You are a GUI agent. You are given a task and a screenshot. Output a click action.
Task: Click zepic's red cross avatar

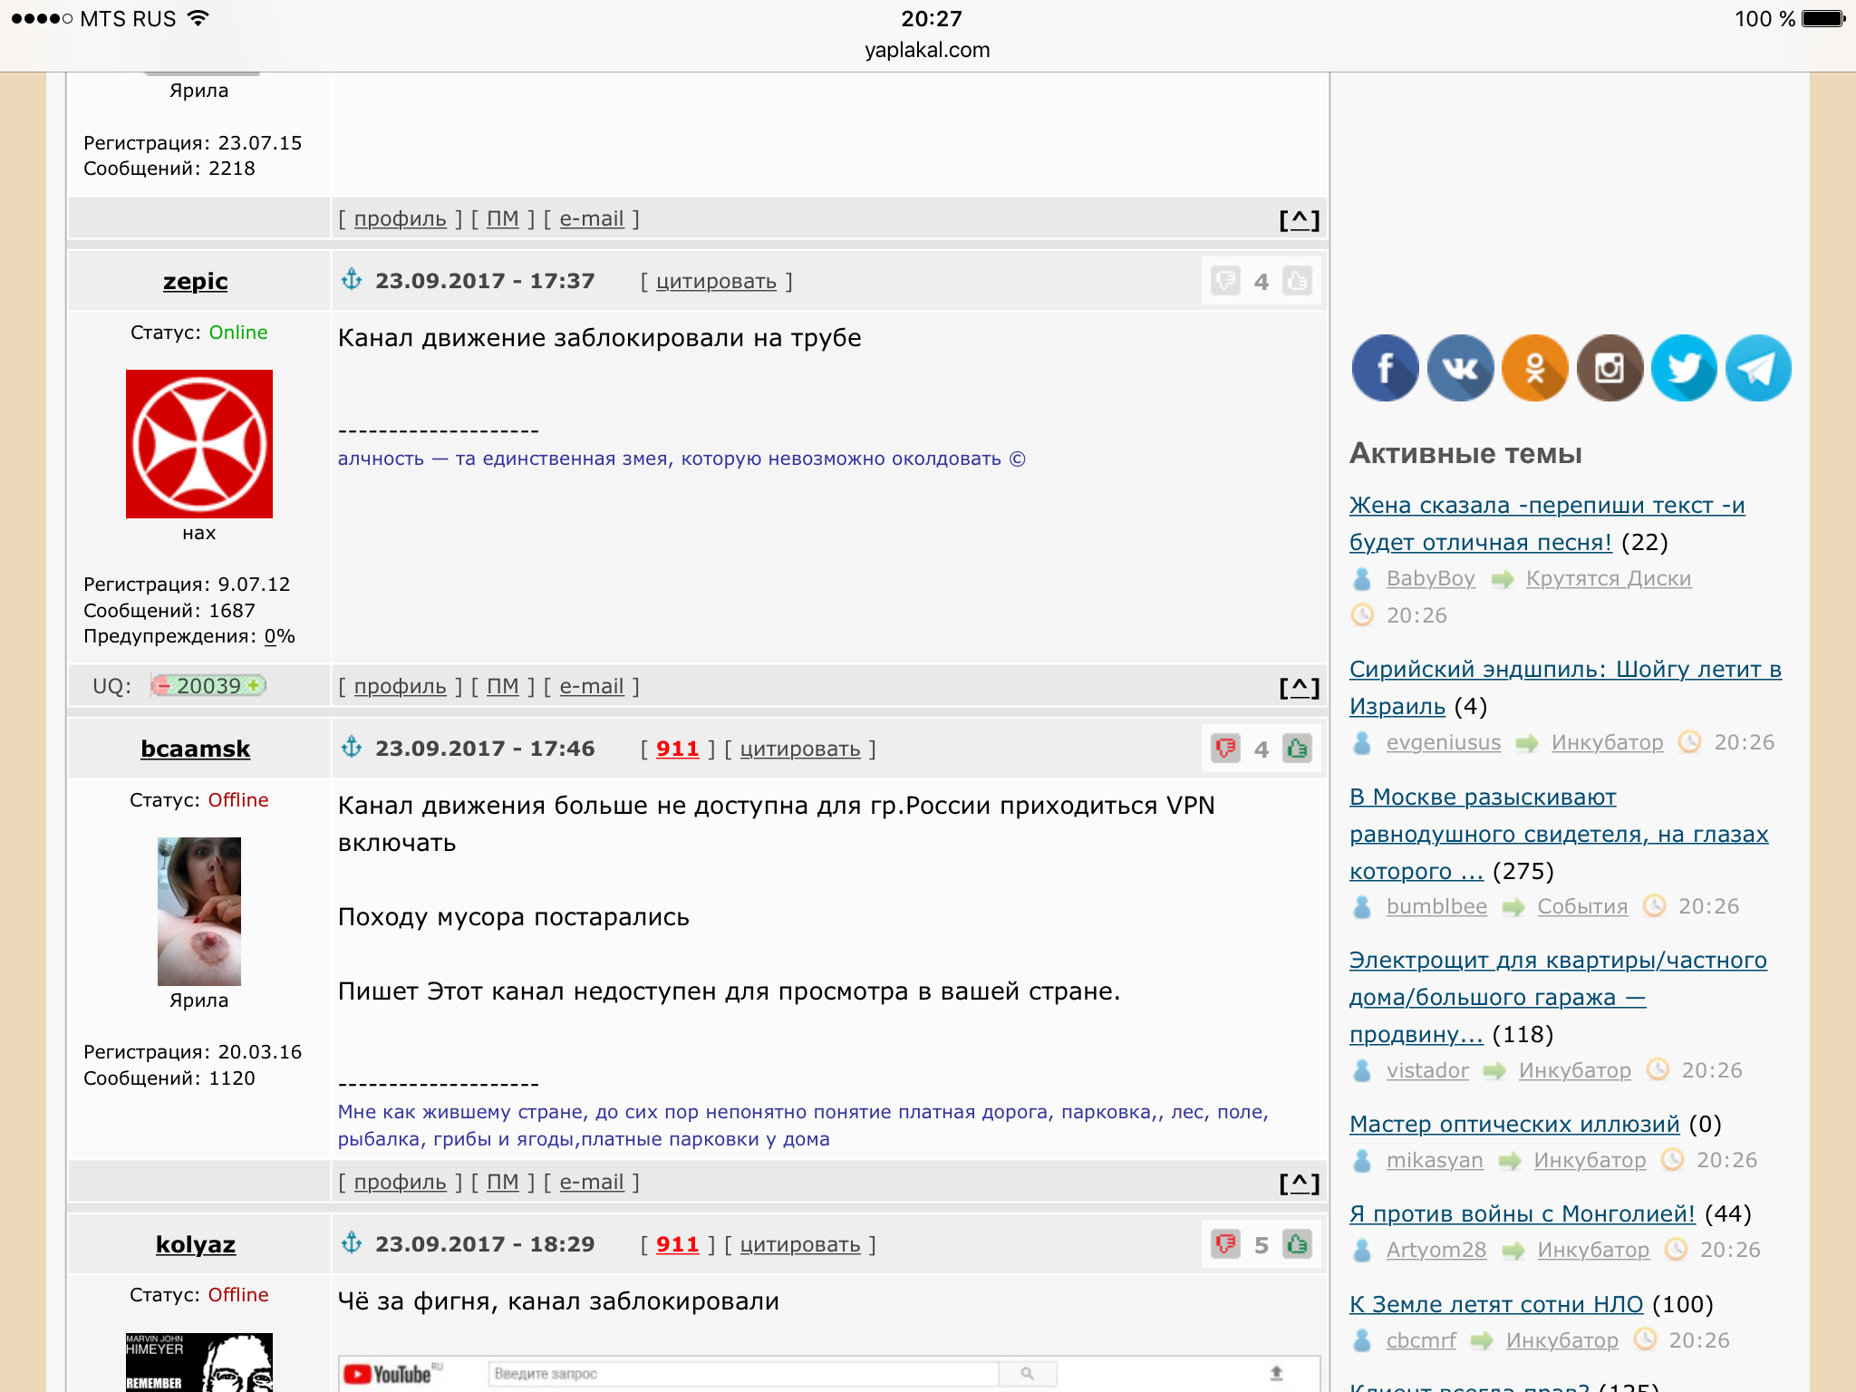tap(199, 444)
